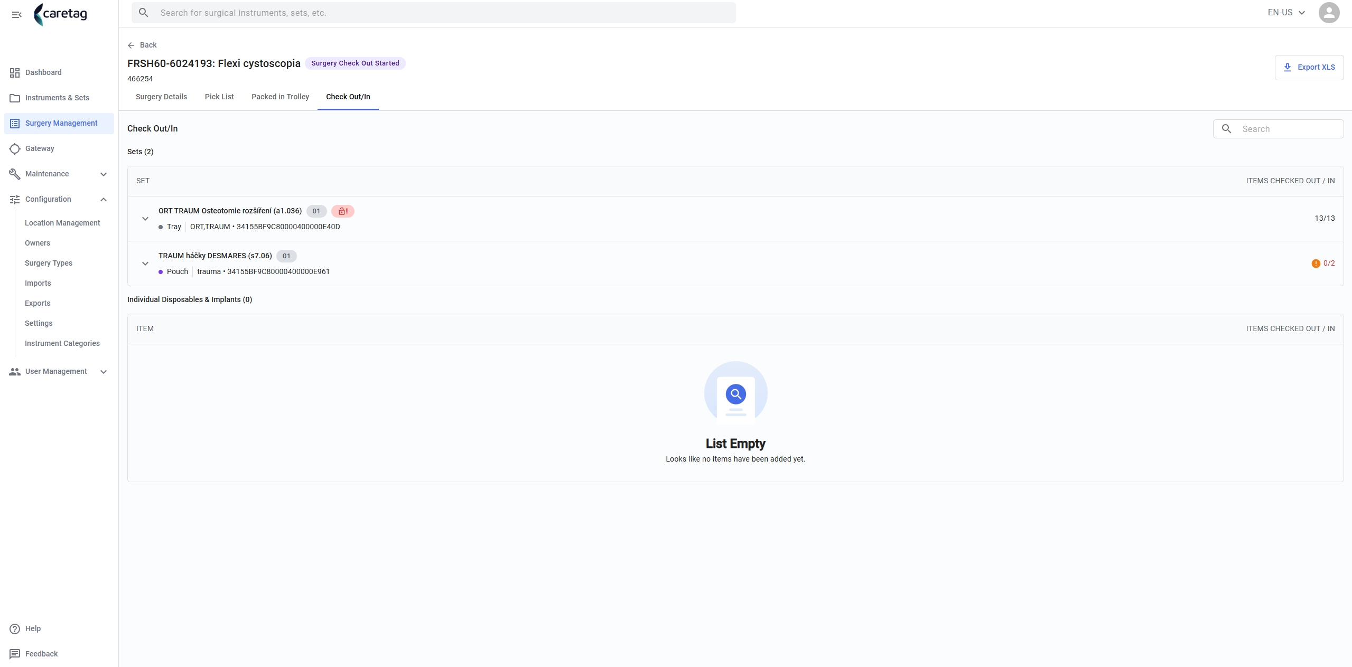Click the back arrow icon
This screenshot has height=667, width=1352.
pos(131,45)
